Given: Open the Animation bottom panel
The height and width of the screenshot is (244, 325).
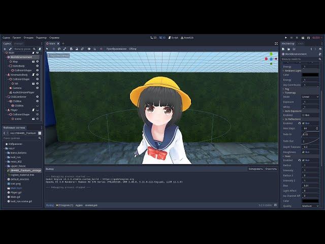Looking at the screenshot, I should coord(91,205).
